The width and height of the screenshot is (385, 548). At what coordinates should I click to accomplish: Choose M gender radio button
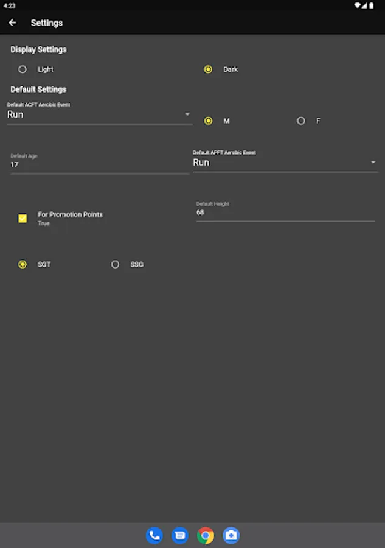[208, 121]
